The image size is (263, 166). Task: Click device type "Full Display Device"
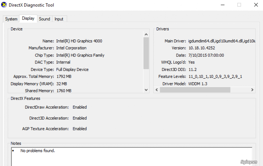click(72, 69)
